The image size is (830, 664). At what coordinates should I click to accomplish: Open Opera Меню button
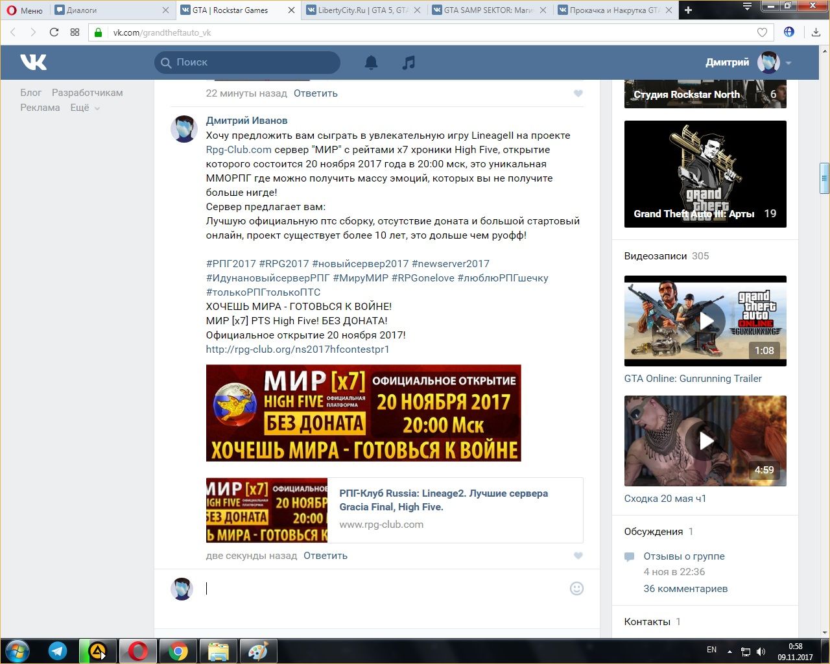click(25, 10)
